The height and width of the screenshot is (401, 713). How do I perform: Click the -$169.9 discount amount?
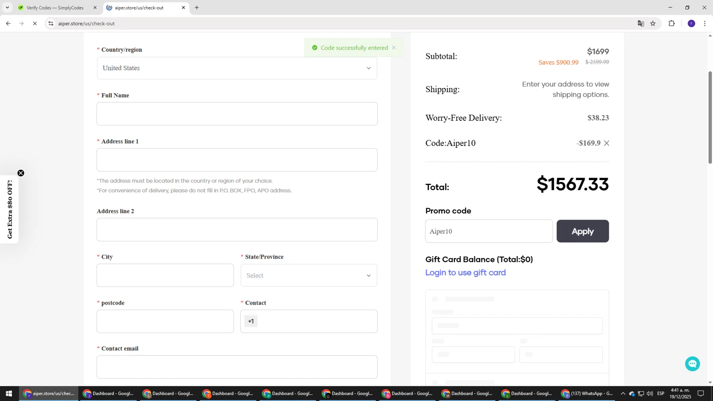click(x=588, y=143)
